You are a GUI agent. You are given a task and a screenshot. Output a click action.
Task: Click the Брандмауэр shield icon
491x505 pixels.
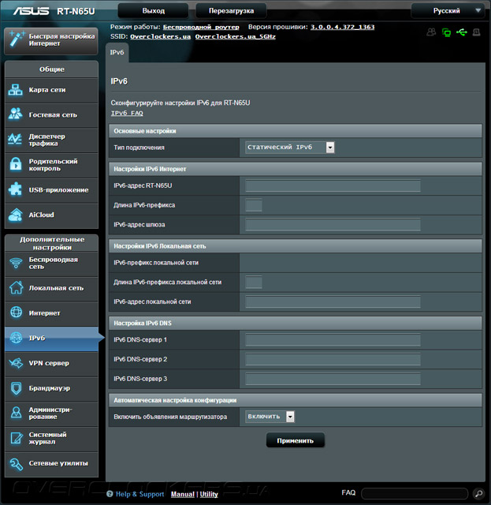tap(16, 388)
